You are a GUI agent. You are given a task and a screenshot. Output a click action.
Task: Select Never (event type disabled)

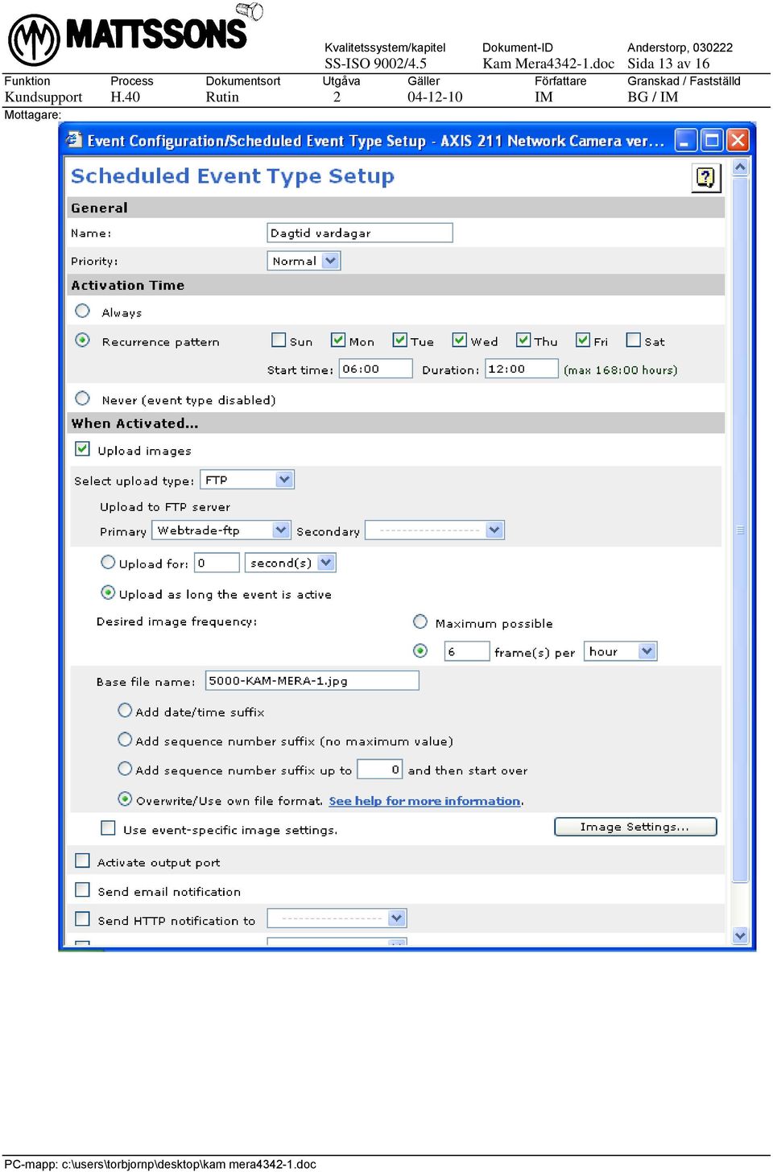[82, 398]
